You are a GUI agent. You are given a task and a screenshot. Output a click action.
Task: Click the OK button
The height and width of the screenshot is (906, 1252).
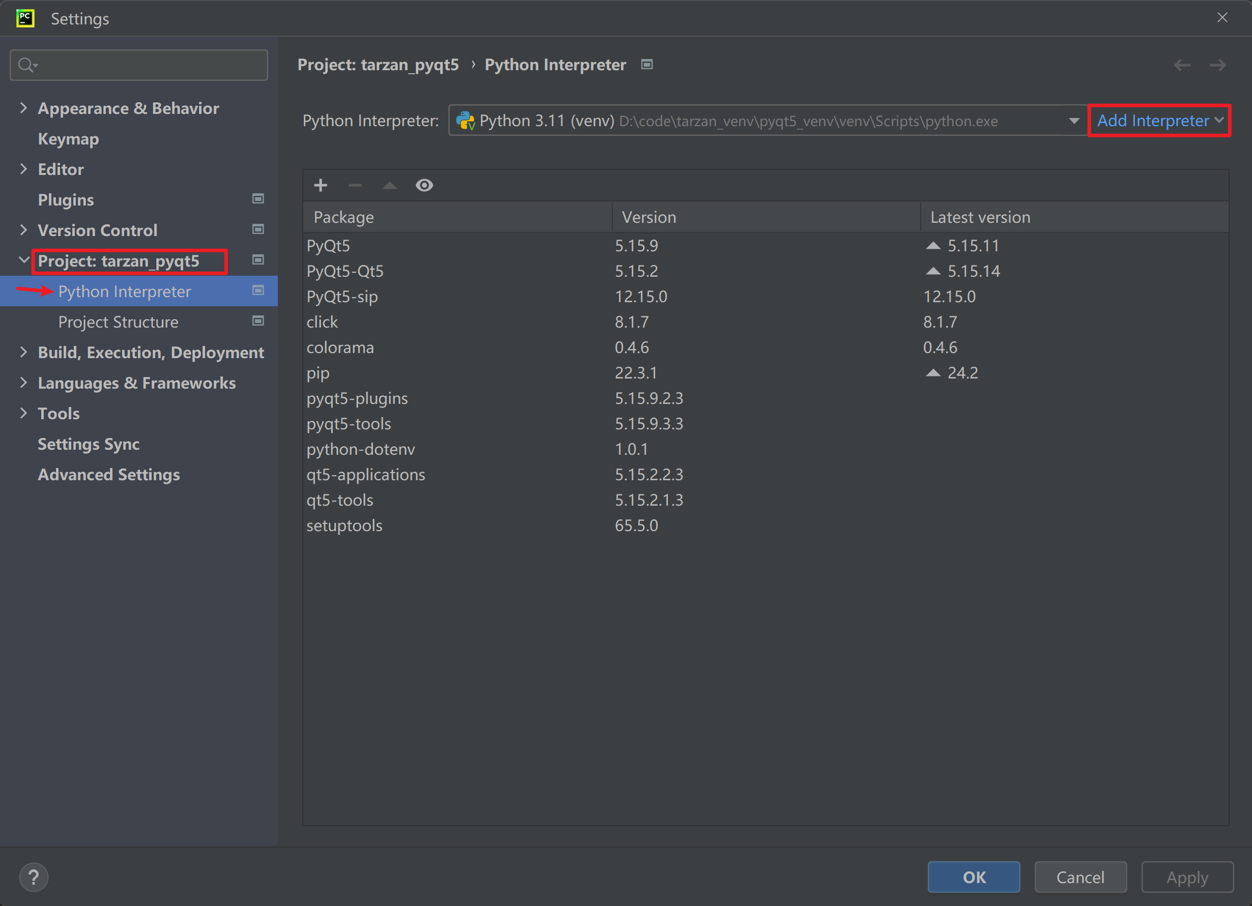click(x=974, y=877)
